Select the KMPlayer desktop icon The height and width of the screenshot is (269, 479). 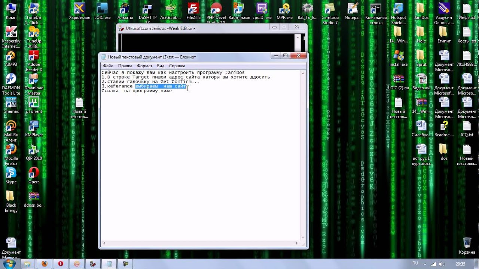tap(34, 129)
